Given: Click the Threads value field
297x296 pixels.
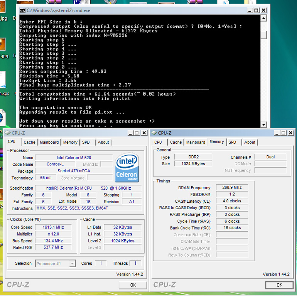Looking at the screenshot, I should coord(135,263).
